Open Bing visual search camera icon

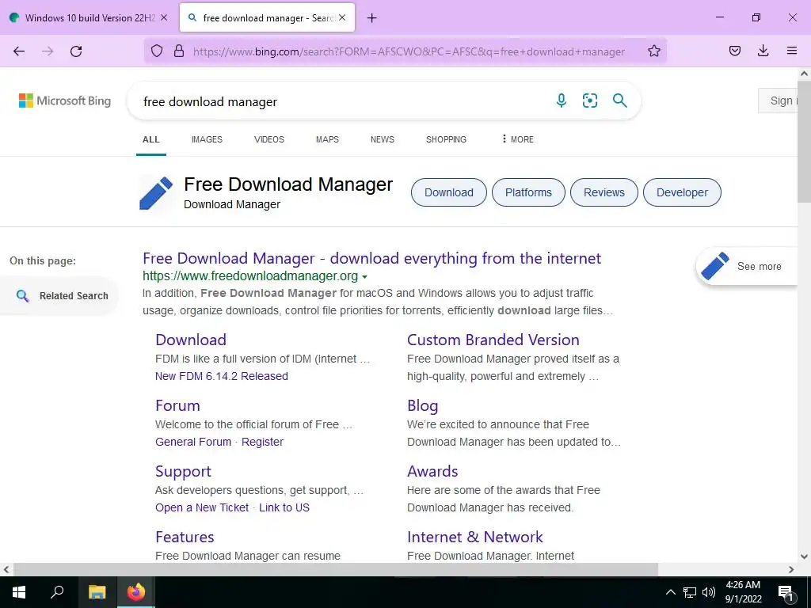click(589, 101)
